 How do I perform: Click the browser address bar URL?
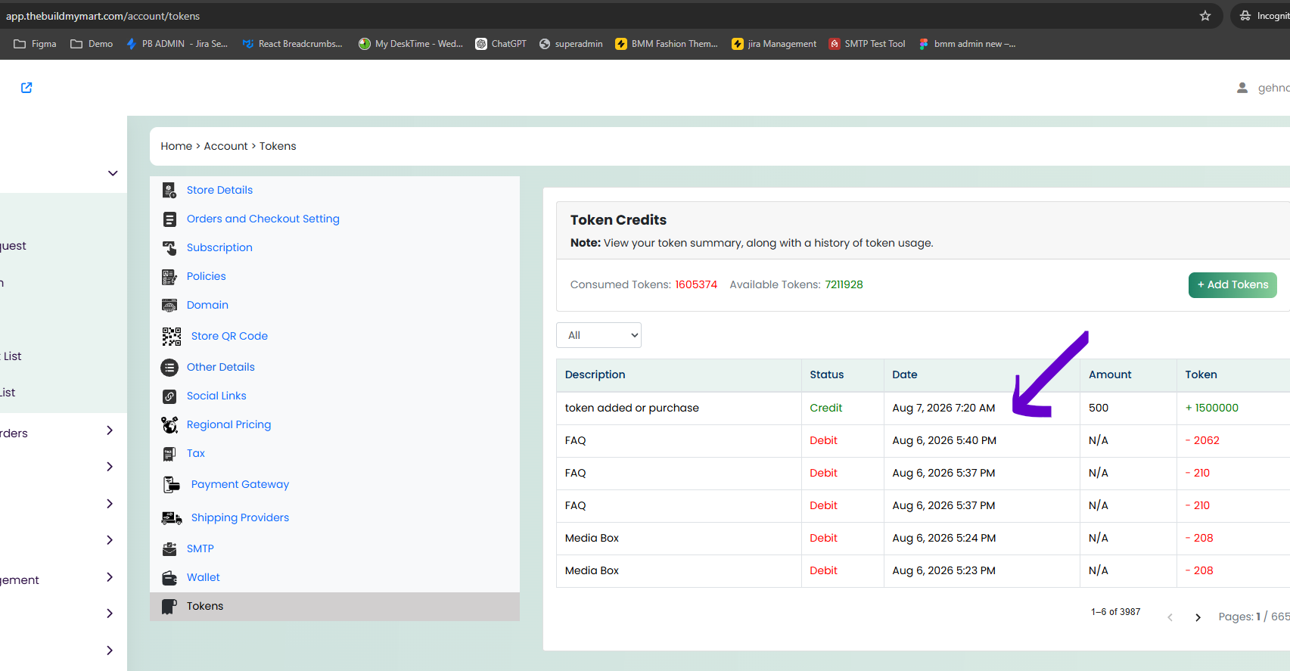103,16
